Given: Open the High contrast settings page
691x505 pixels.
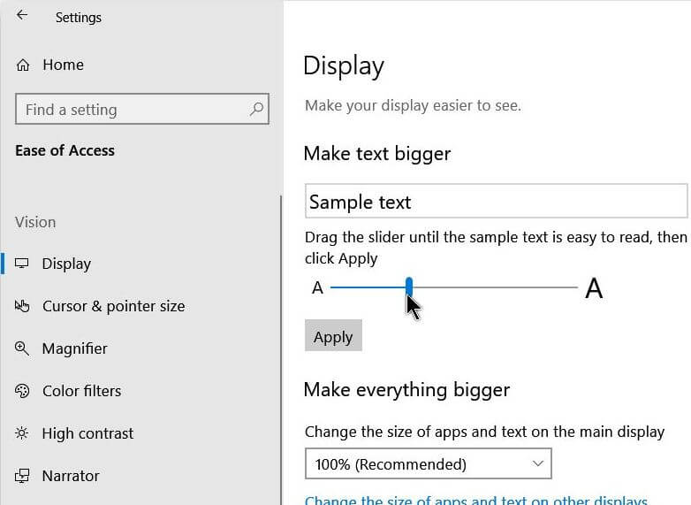Looking at the screenshot, I should click(87, 433).
